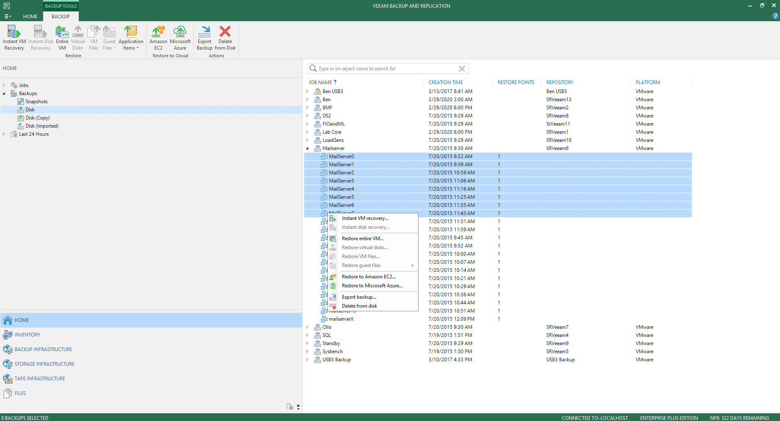Select Snapshots tree item
The image size is (780, 421).
(x=37, y=102)
